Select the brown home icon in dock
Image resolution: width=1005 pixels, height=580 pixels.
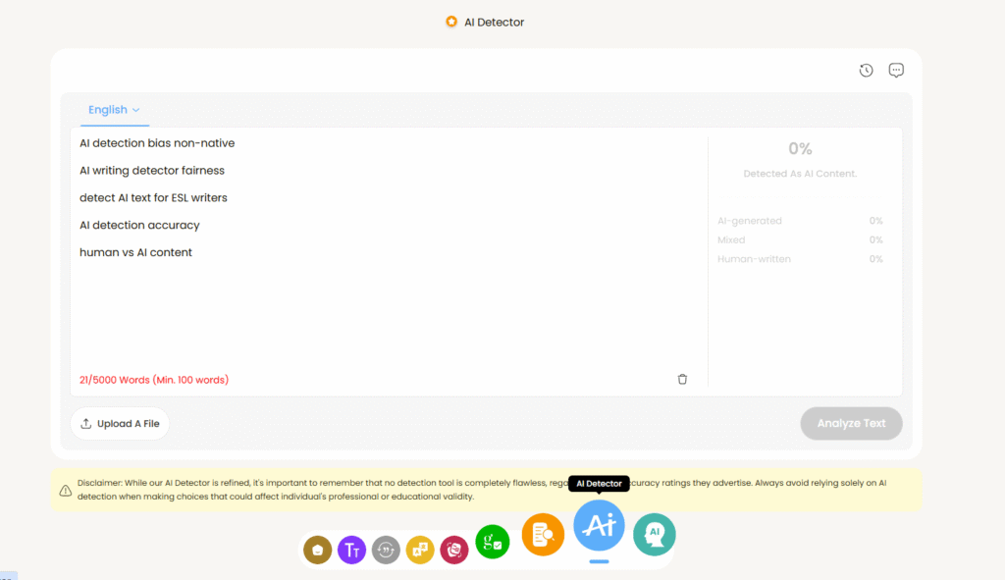click(x=317, y=551)
